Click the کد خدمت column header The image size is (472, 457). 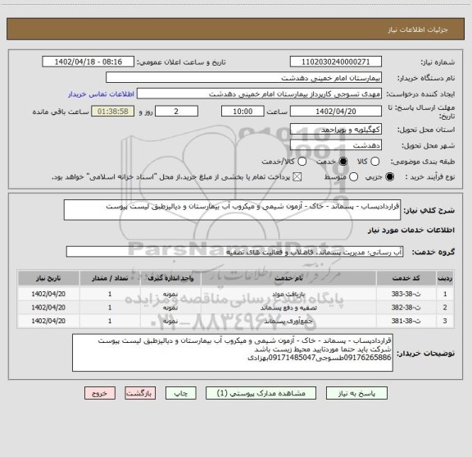406,278
